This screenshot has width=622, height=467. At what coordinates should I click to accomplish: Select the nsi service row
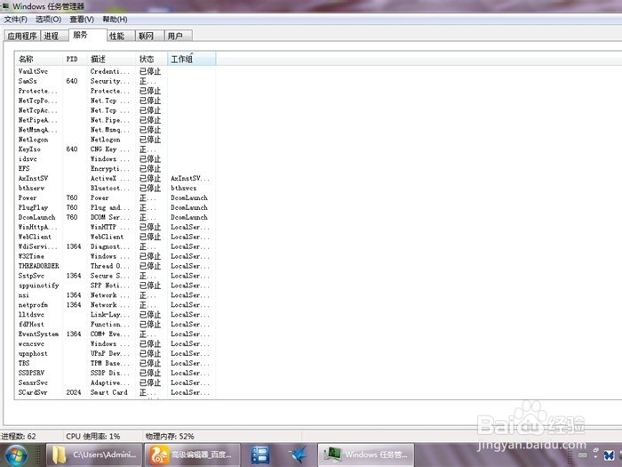tap(116, 295)
